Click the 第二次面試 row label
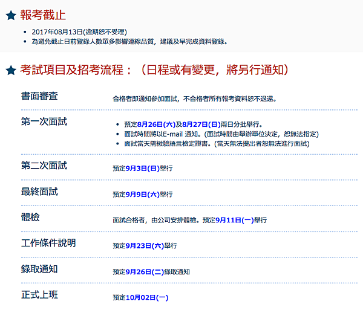Screen dimensions: 363x310 point(44,166)
